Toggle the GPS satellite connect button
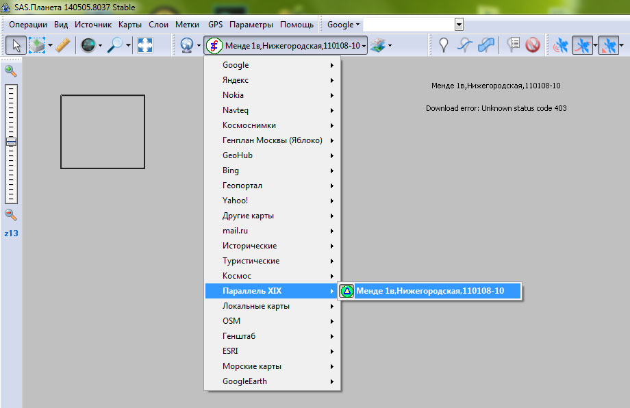 (x=561, y=45)
